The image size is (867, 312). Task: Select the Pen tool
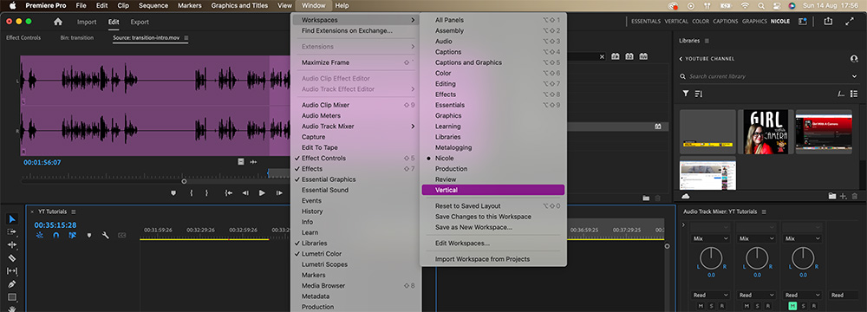click(x=12, y=283)
